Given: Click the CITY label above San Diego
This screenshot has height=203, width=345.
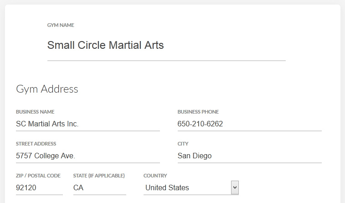Looking at the screenshot, I should pos(183,144).
